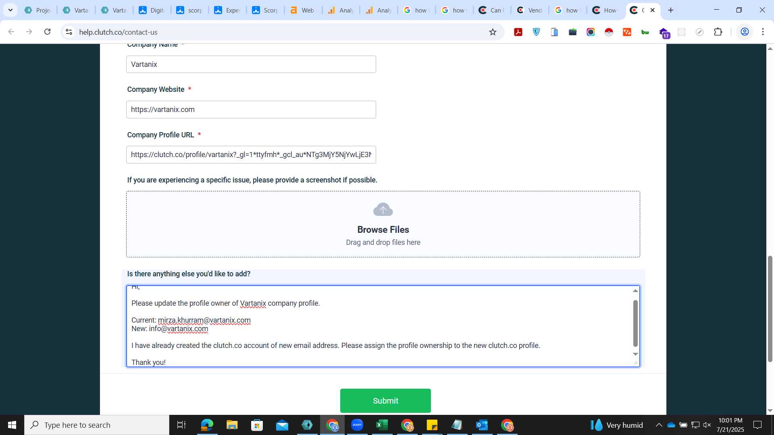This screenshot has width=774, height=435.
Task: Click the browser back arrow
Action: click(x=11, y=32)
